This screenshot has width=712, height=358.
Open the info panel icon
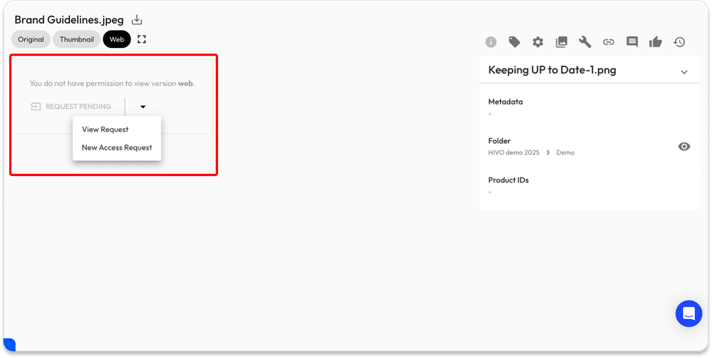pyautogui.click(x=491, y=42)
